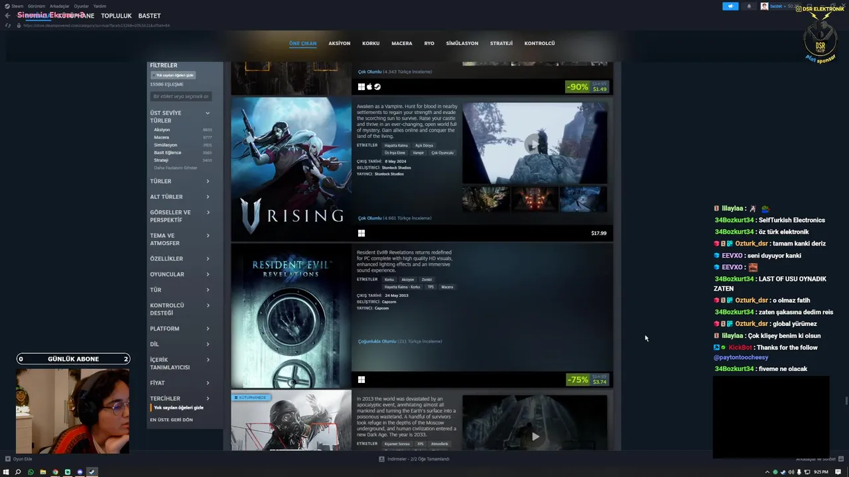Screen dimensions: 849x477
Task: Play the V Rising trailer video
Action: (x=535, y=143)
